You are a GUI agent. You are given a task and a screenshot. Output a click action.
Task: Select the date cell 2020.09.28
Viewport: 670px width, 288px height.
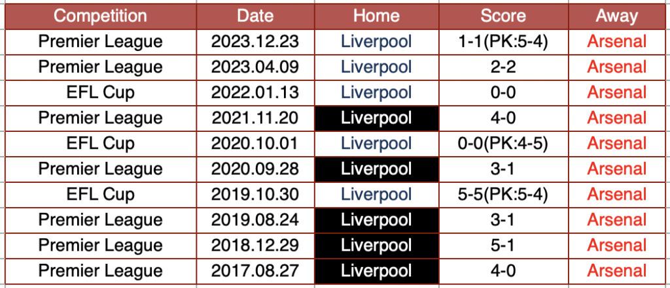(x=255, y=169)
